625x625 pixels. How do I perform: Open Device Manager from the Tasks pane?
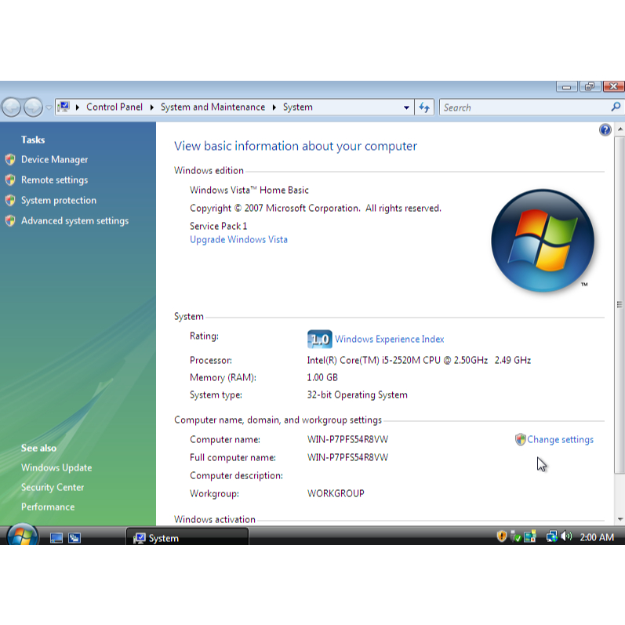tap(54, 159)
